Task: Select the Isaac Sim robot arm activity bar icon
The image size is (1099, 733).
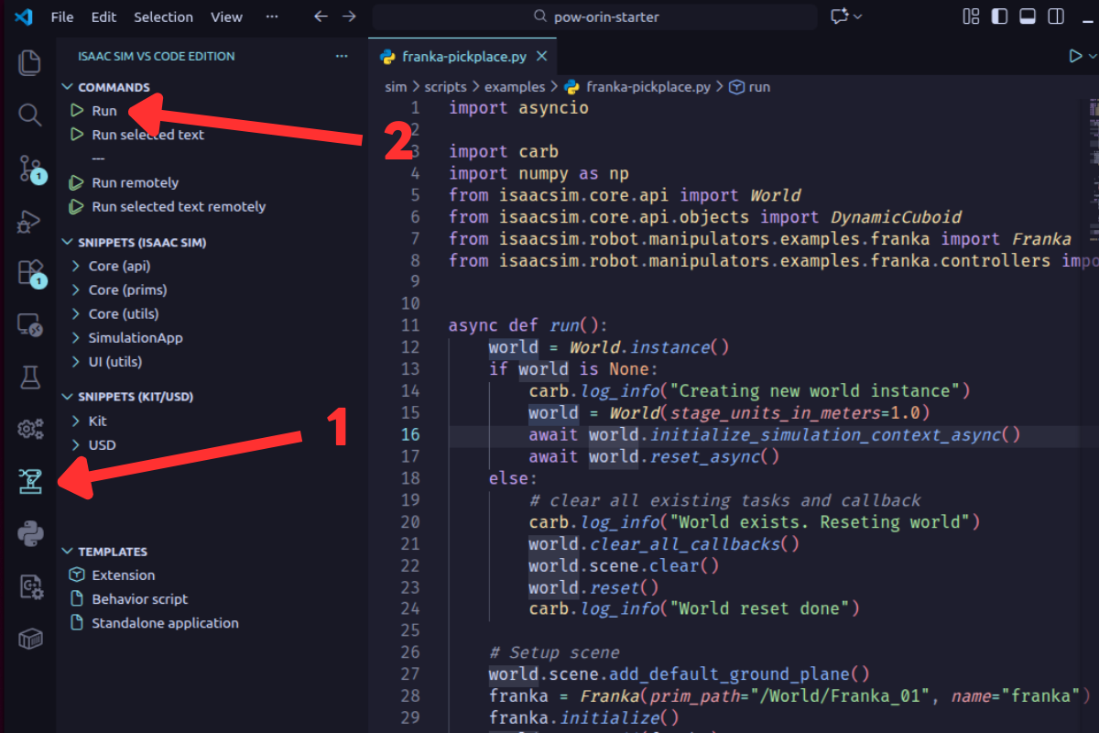Action: 29,480
